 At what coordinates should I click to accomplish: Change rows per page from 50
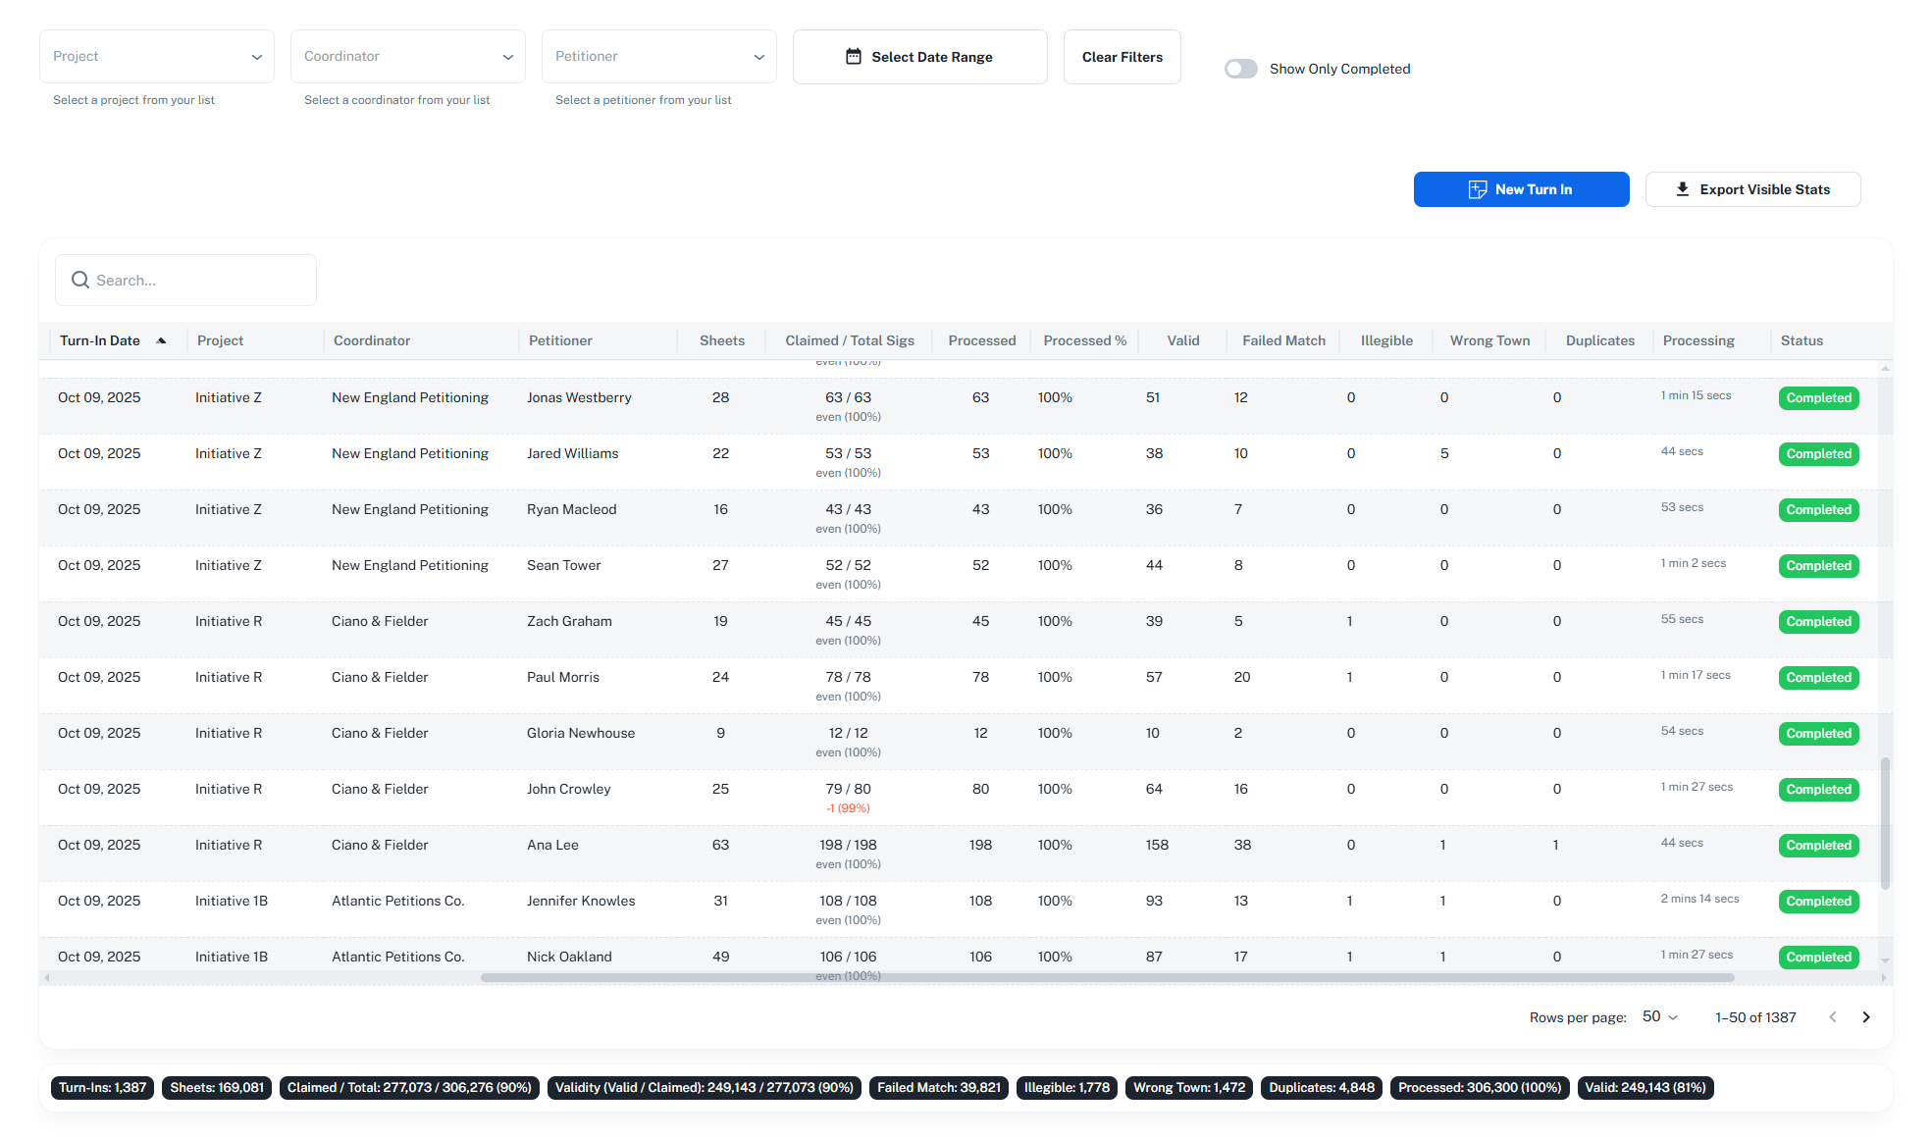pyautogui.click(x=1660, y=1017)
